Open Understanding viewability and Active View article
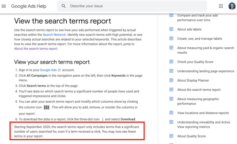This screenshot has width=237, height=144. (204, 124)
